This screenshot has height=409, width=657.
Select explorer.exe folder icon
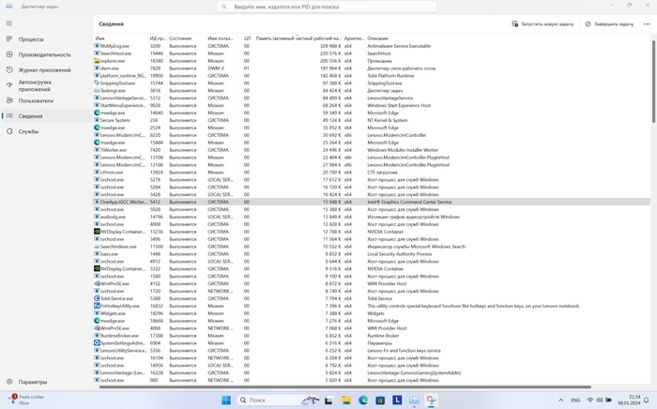(97, 61)
